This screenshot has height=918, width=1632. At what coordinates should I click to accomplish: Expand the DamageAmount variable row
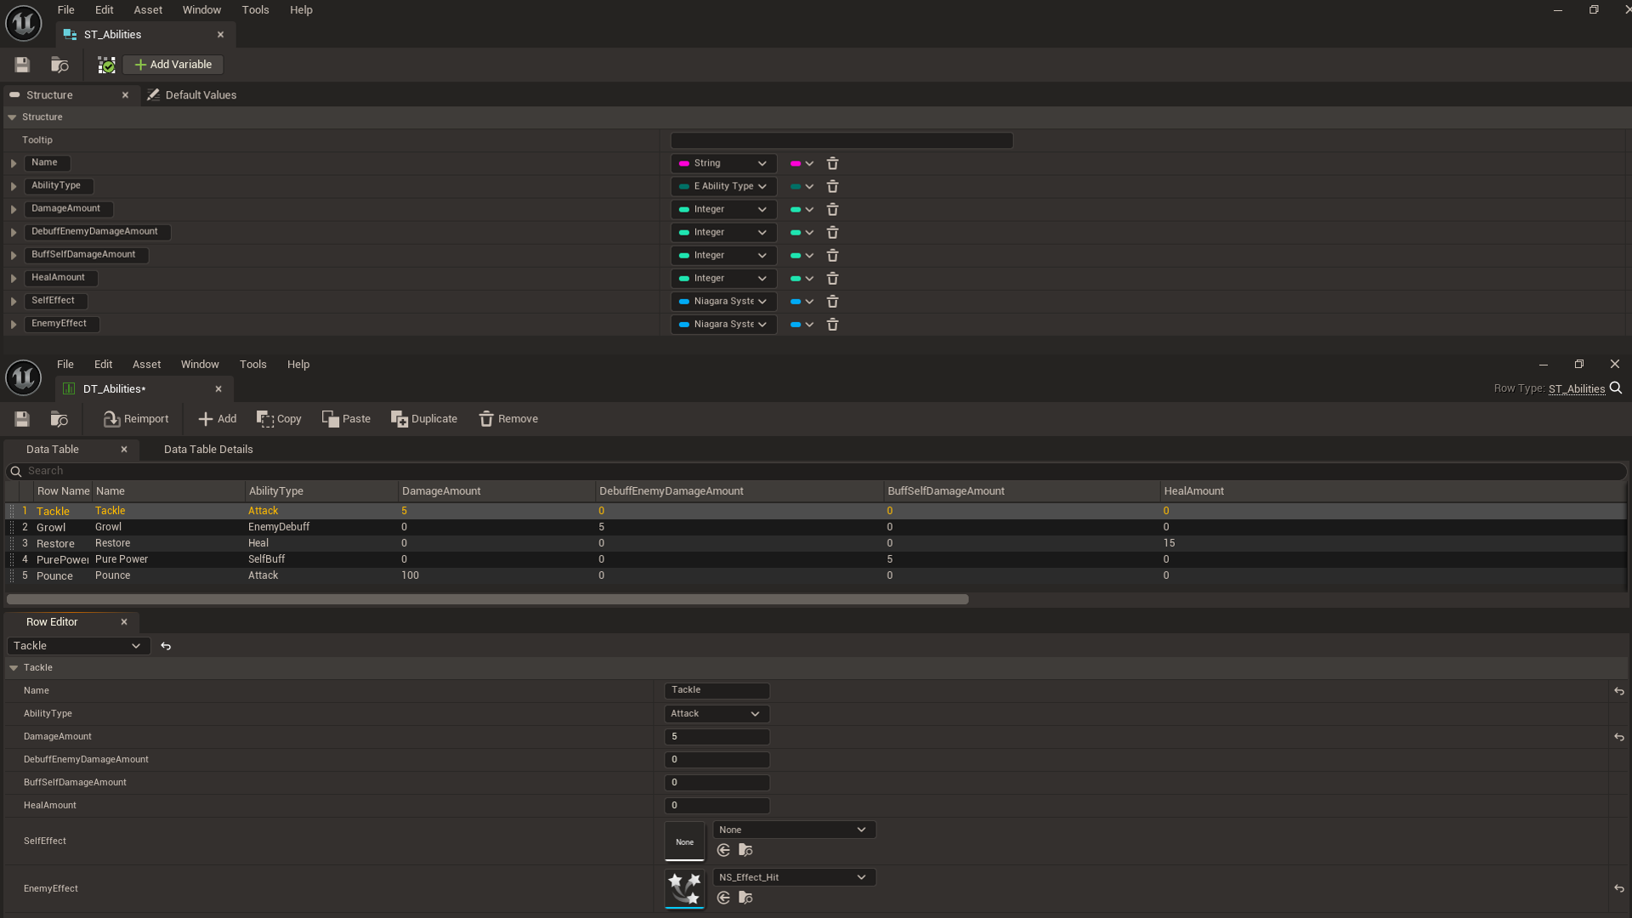click(14, 209)
